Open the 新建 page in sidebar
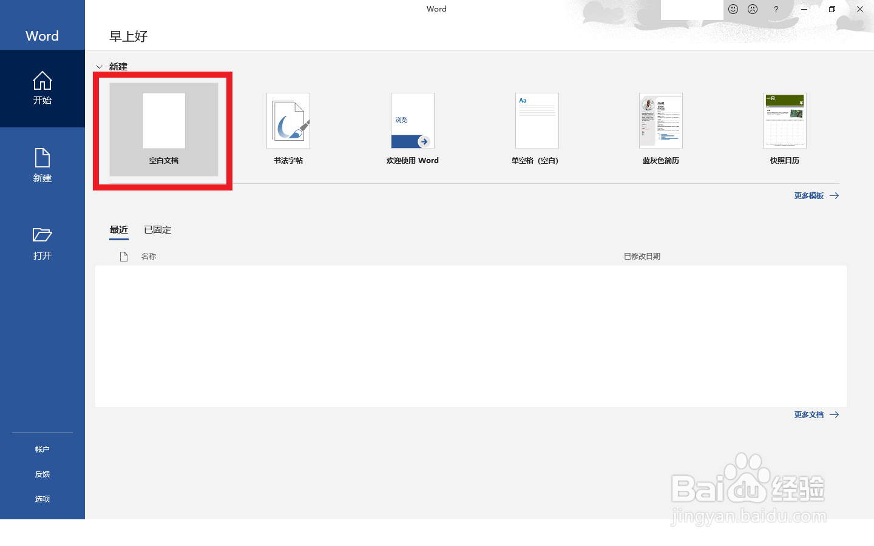874x546 pixels. tap(42, 166)
